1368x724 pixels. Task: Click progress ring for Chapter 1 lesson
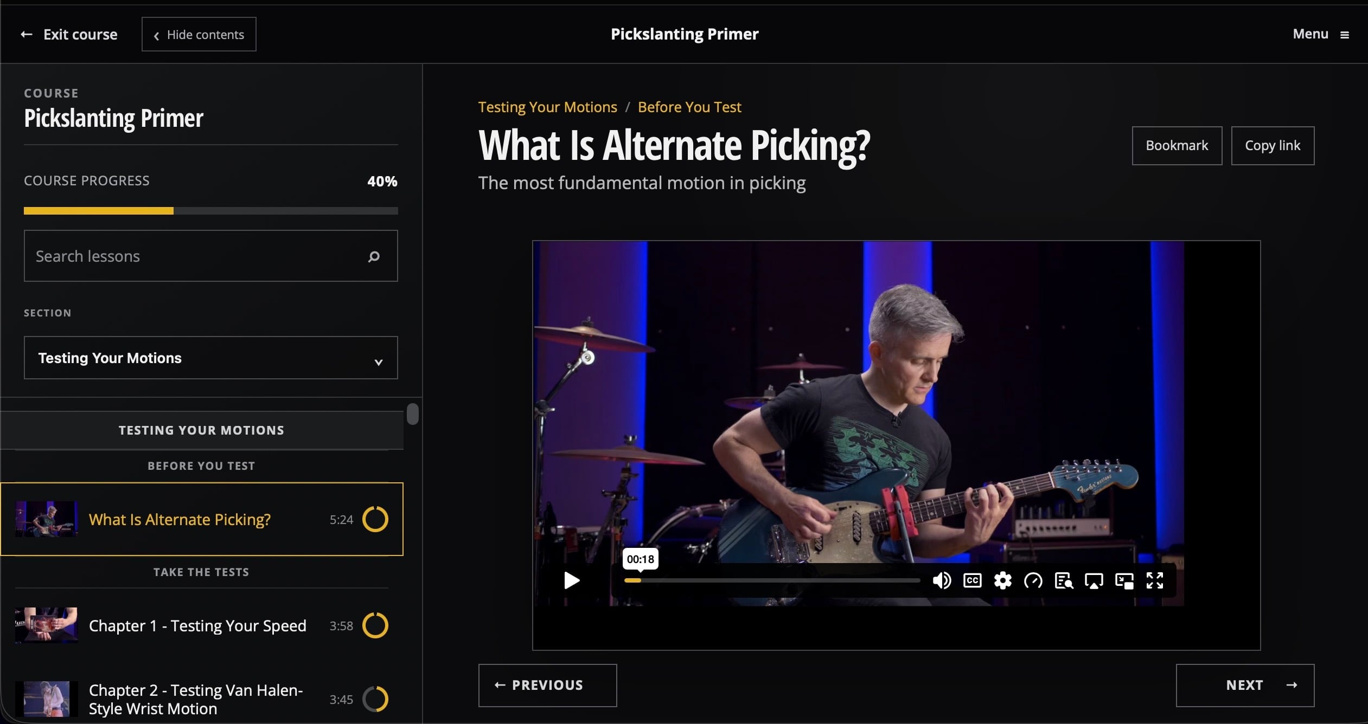[375, 625]
